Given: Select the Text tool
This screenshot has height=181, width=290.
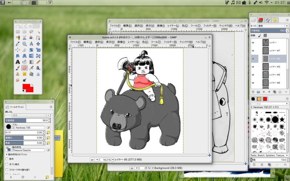Looking at the screenshot, I should tap(18, 62).
